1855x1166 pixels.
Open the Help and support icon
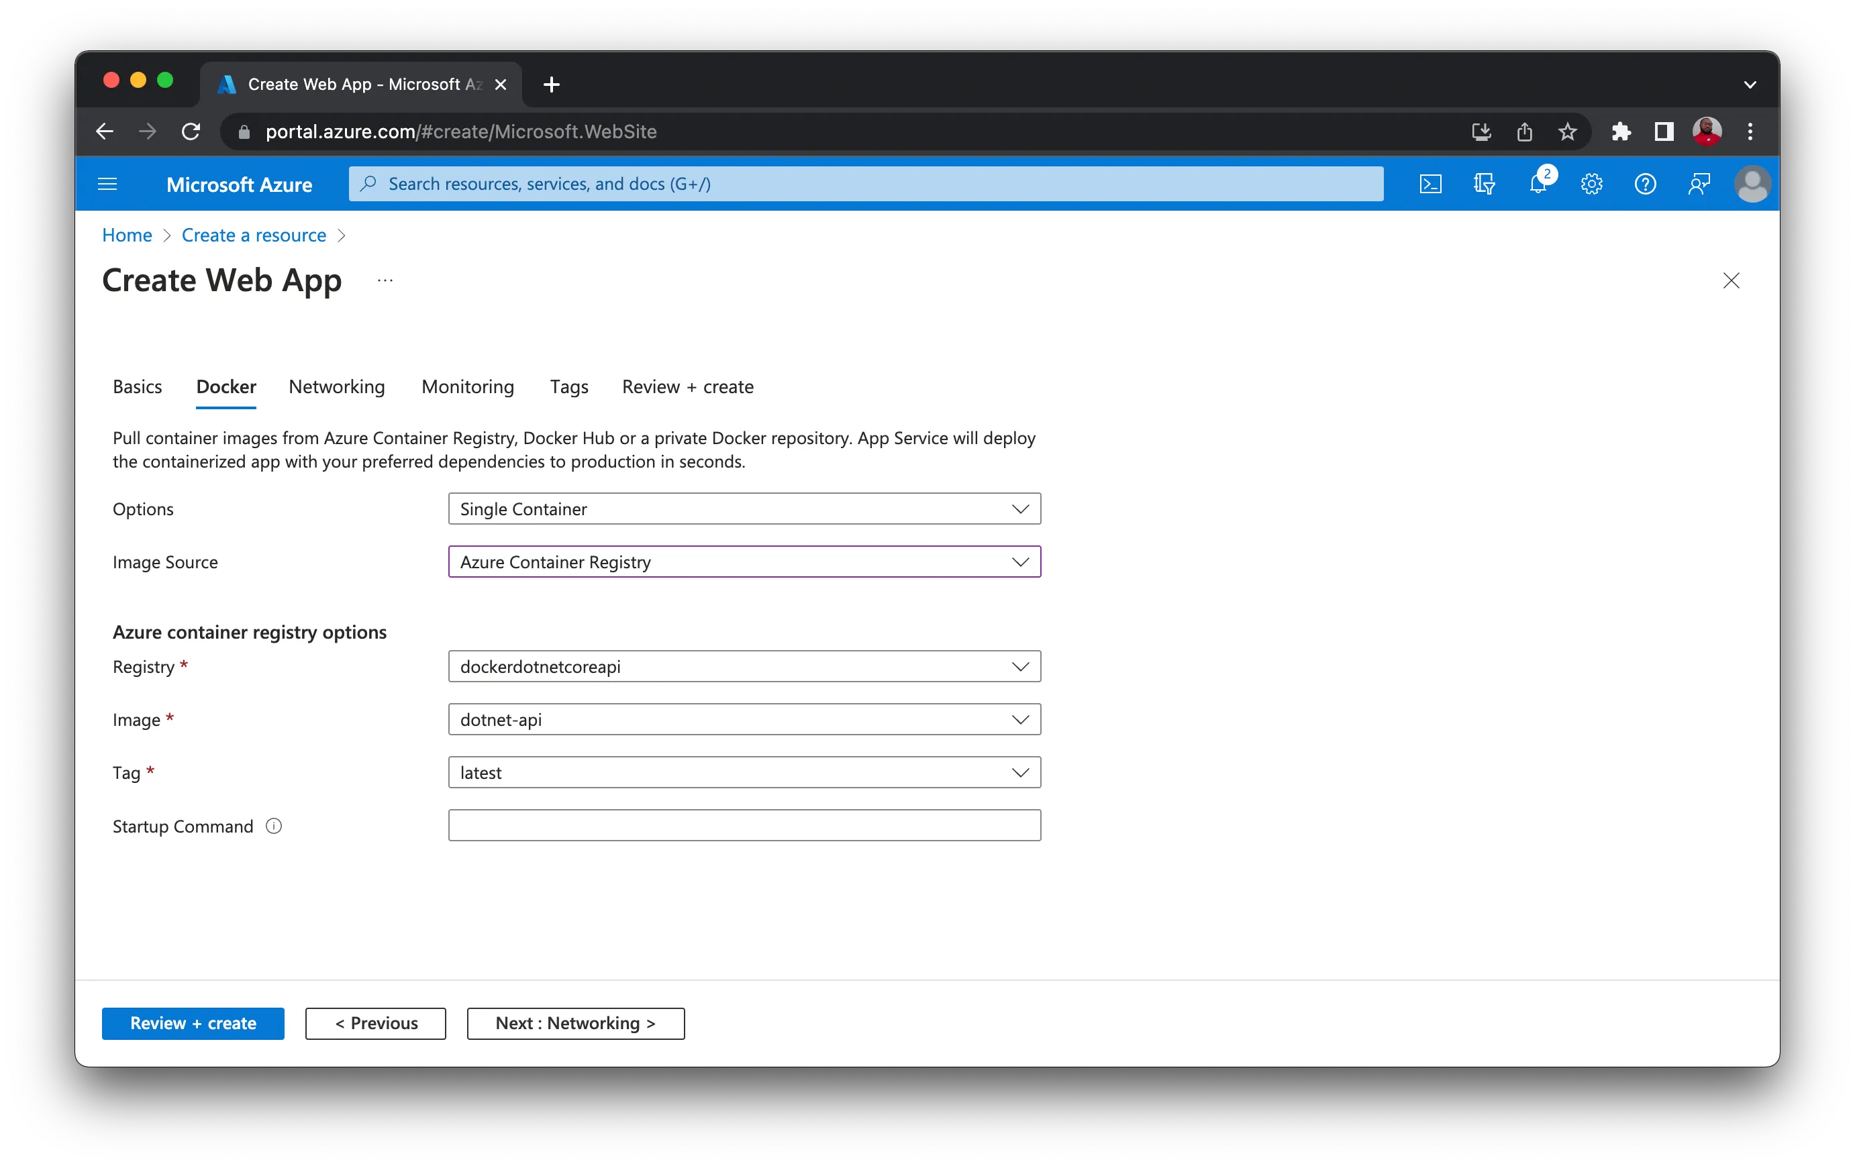(1646, 183)
